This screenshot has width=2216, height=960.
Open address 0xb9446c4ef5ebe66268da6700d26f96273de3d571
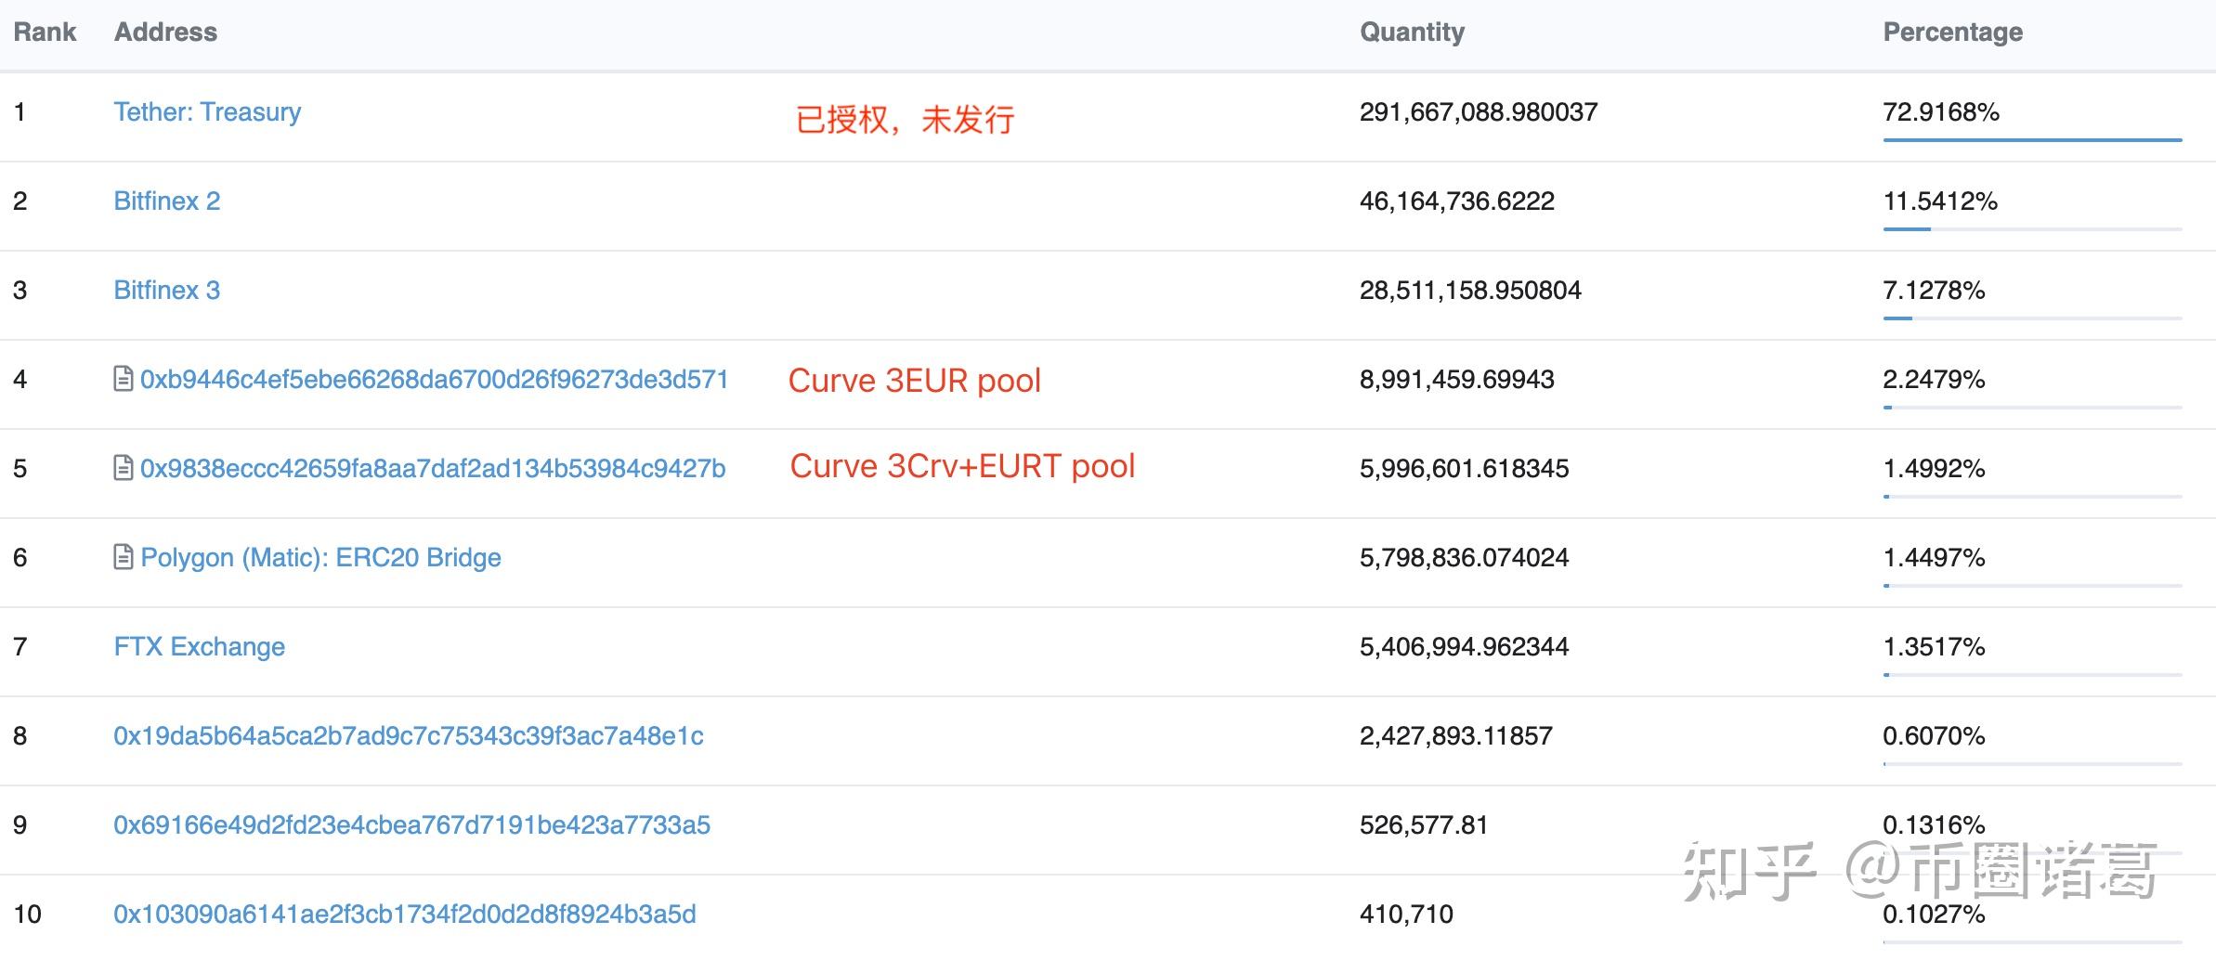click(435, 380)
